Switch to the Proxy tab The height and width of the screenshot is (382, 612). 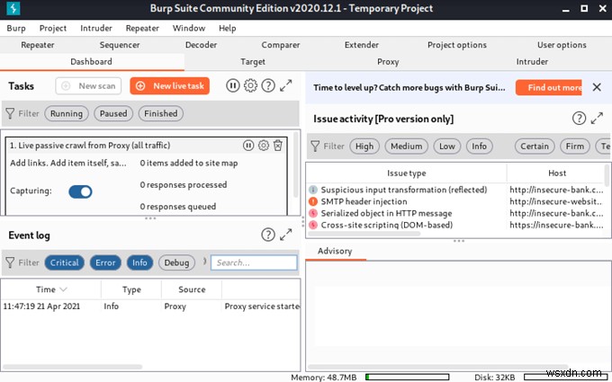388,62
